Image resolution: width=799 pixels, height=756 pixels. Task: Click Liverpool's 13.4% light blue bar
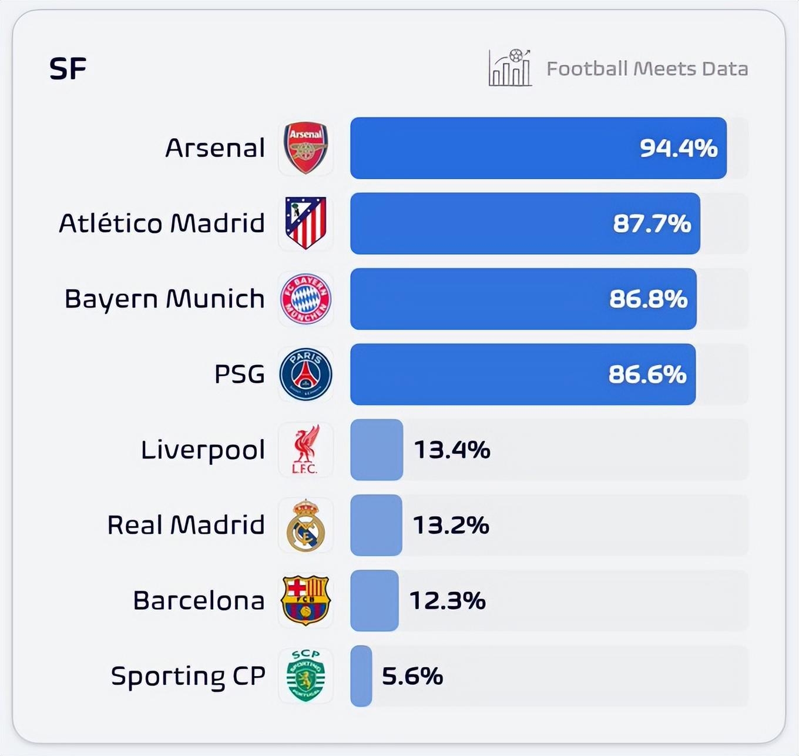[x=377, y=450]
